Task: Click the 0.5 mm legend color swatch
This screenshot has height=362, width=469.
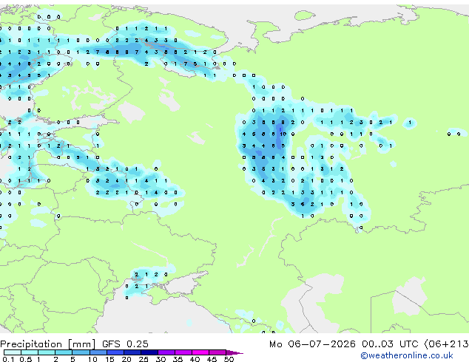Action: tap(30, 352)
